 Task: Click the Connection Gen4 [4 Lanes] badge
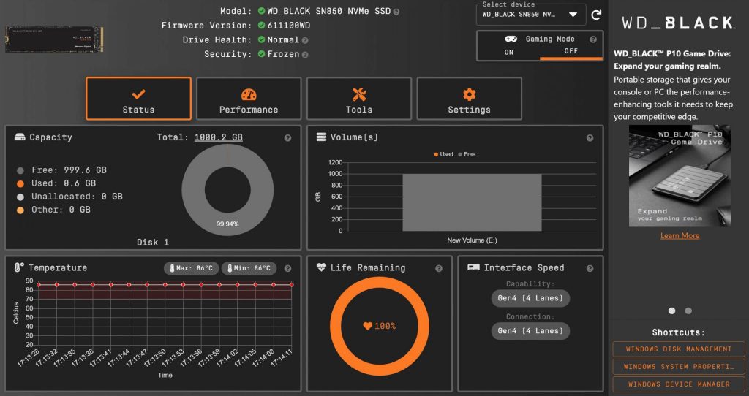tap(530, 331)
